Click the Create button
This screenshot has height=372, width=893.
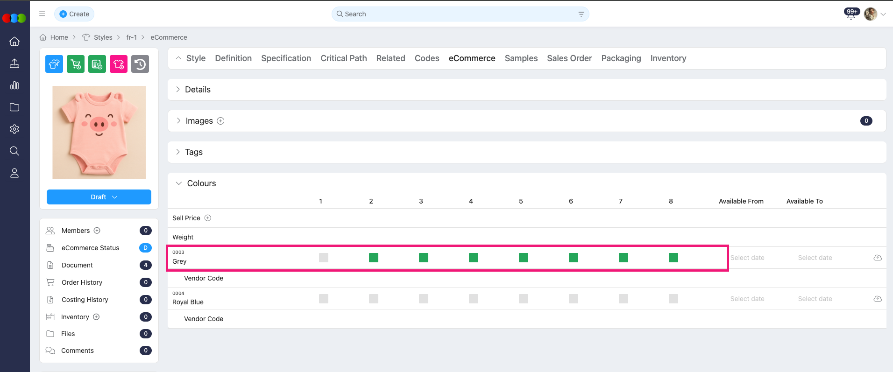pos(74,14)
